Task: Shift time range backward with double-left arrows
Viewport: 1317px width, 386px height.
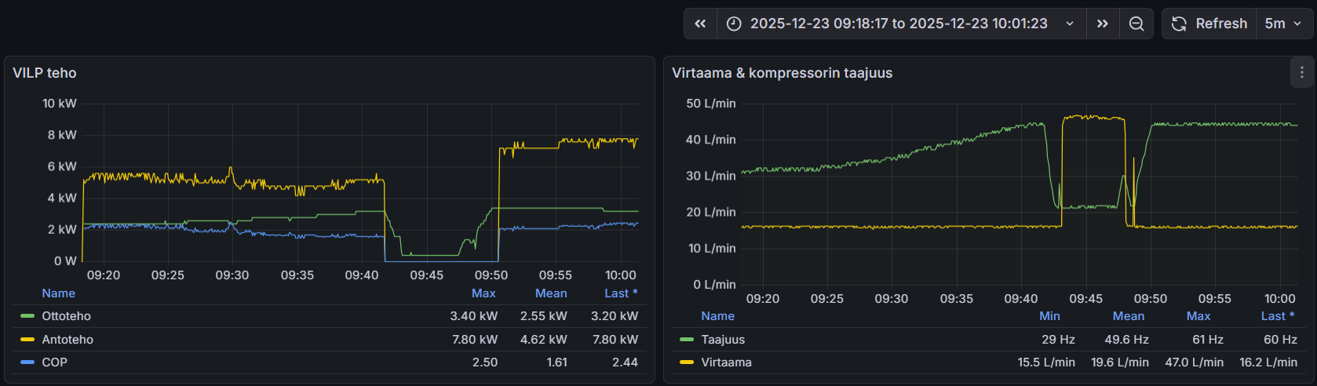Action: coord(700,24)
